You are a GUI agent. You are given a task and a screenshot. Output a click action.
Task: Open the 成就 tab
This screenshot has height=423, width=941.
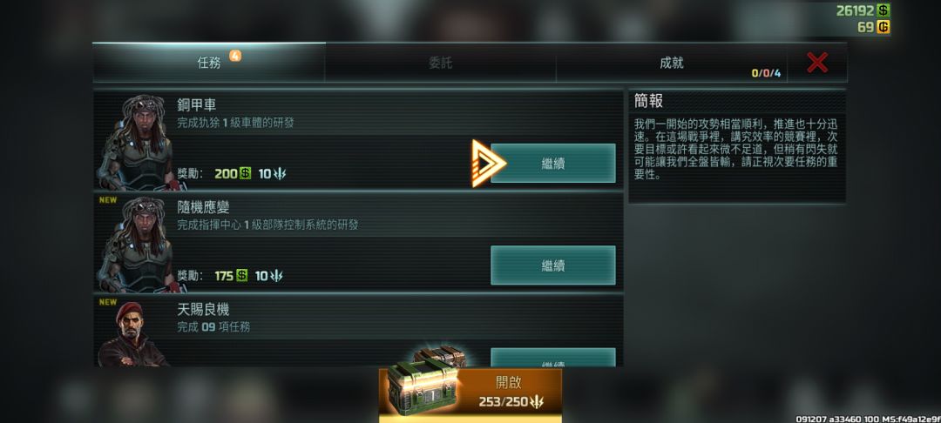(672, 63)
